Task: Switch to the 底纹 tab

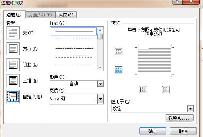Action: point(66,15)
